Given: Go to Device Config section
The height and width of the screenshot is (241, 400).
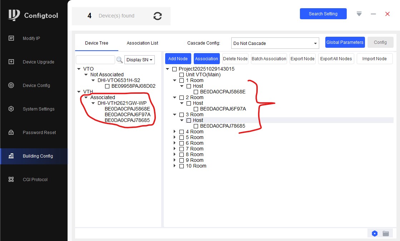Looking at the screenshot, I should (x=36, y=86).
